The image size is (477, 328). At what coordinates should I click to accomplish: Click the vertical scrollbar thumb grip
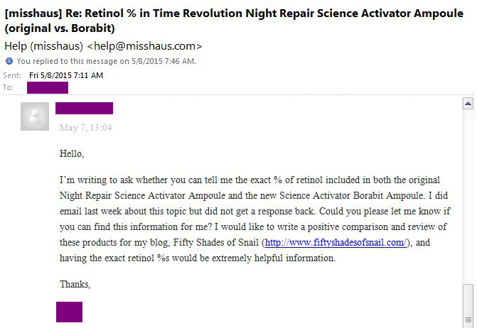(x=468, y=303)
